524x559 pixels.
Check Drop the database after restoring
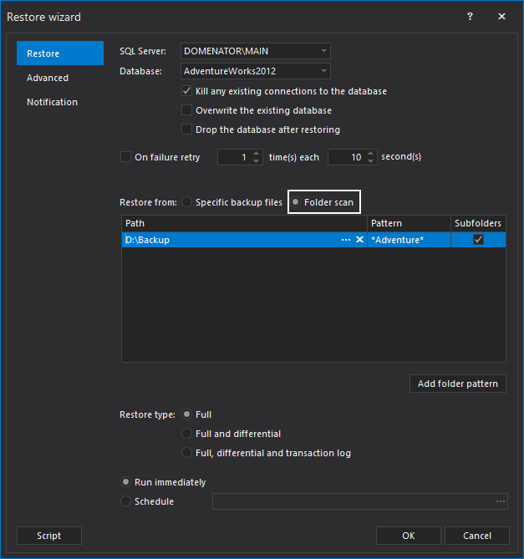(x=187, y=130)
